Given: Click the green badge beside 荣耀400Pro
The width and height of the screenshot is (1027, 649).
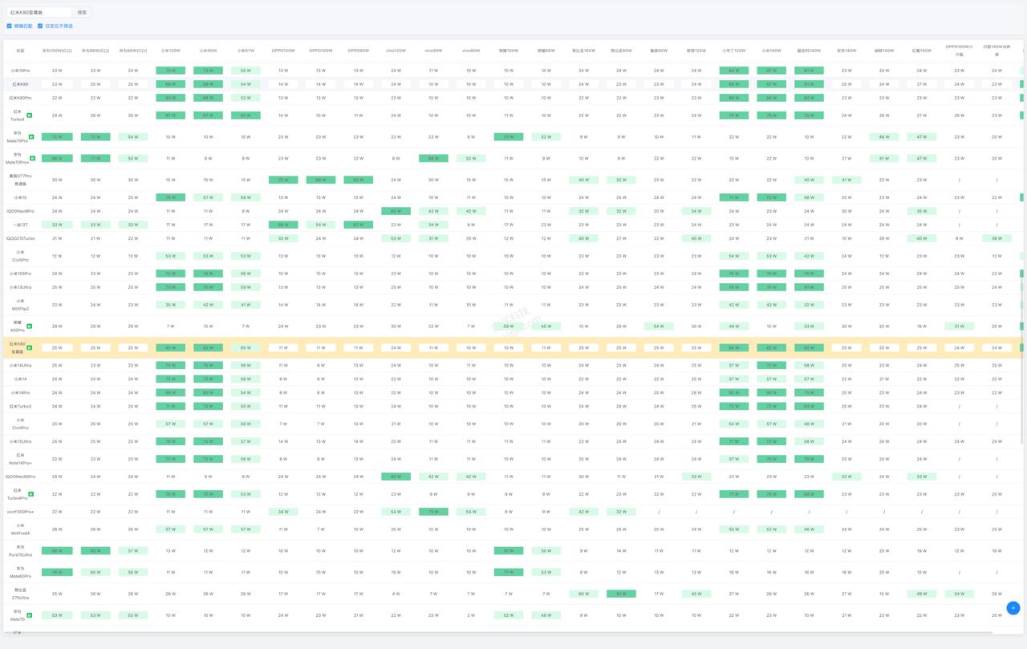Looking at the screenshot, I should [x=30, y=327].
